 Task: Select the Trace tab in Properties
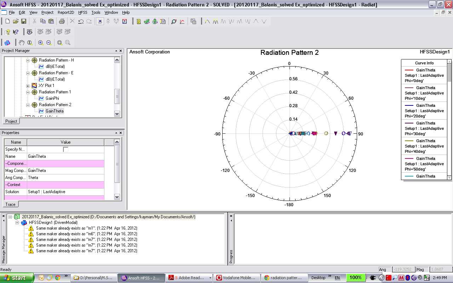click(11, 204)
